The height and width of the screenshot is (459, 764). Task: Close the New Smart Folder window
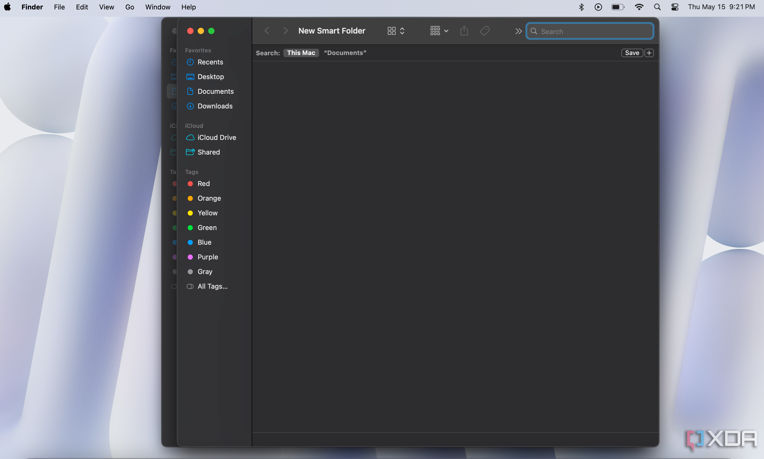pos(190,31)
